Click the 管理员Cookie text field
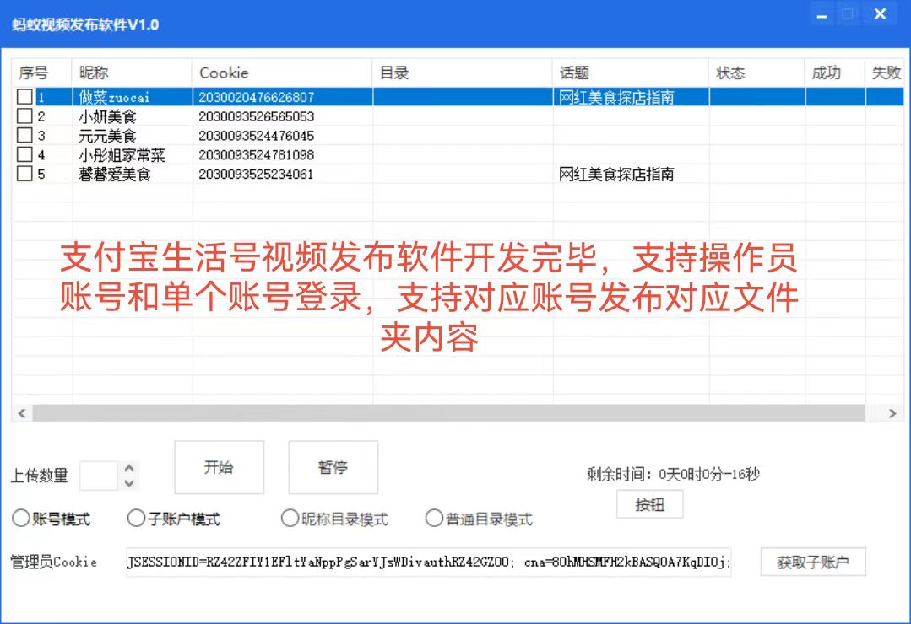 [429, 562]
